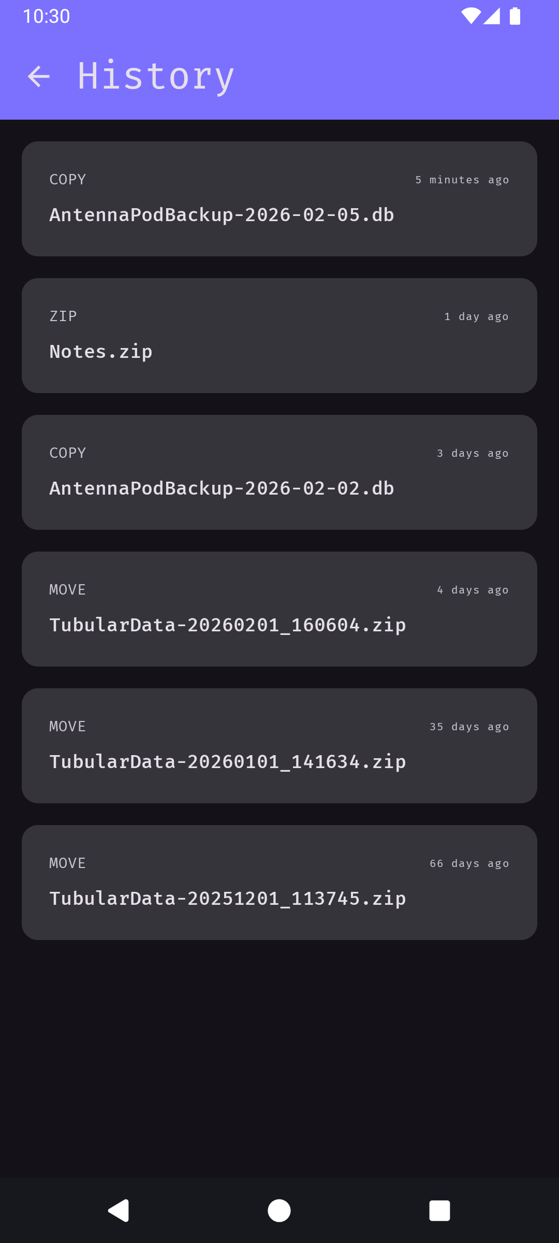Click the "1 day ago" timestamp

(476, 316)
